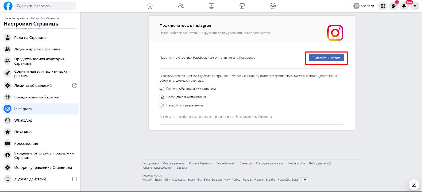
Task: Click the WhatsApp sidebar icon
Action: pos(8,120)
